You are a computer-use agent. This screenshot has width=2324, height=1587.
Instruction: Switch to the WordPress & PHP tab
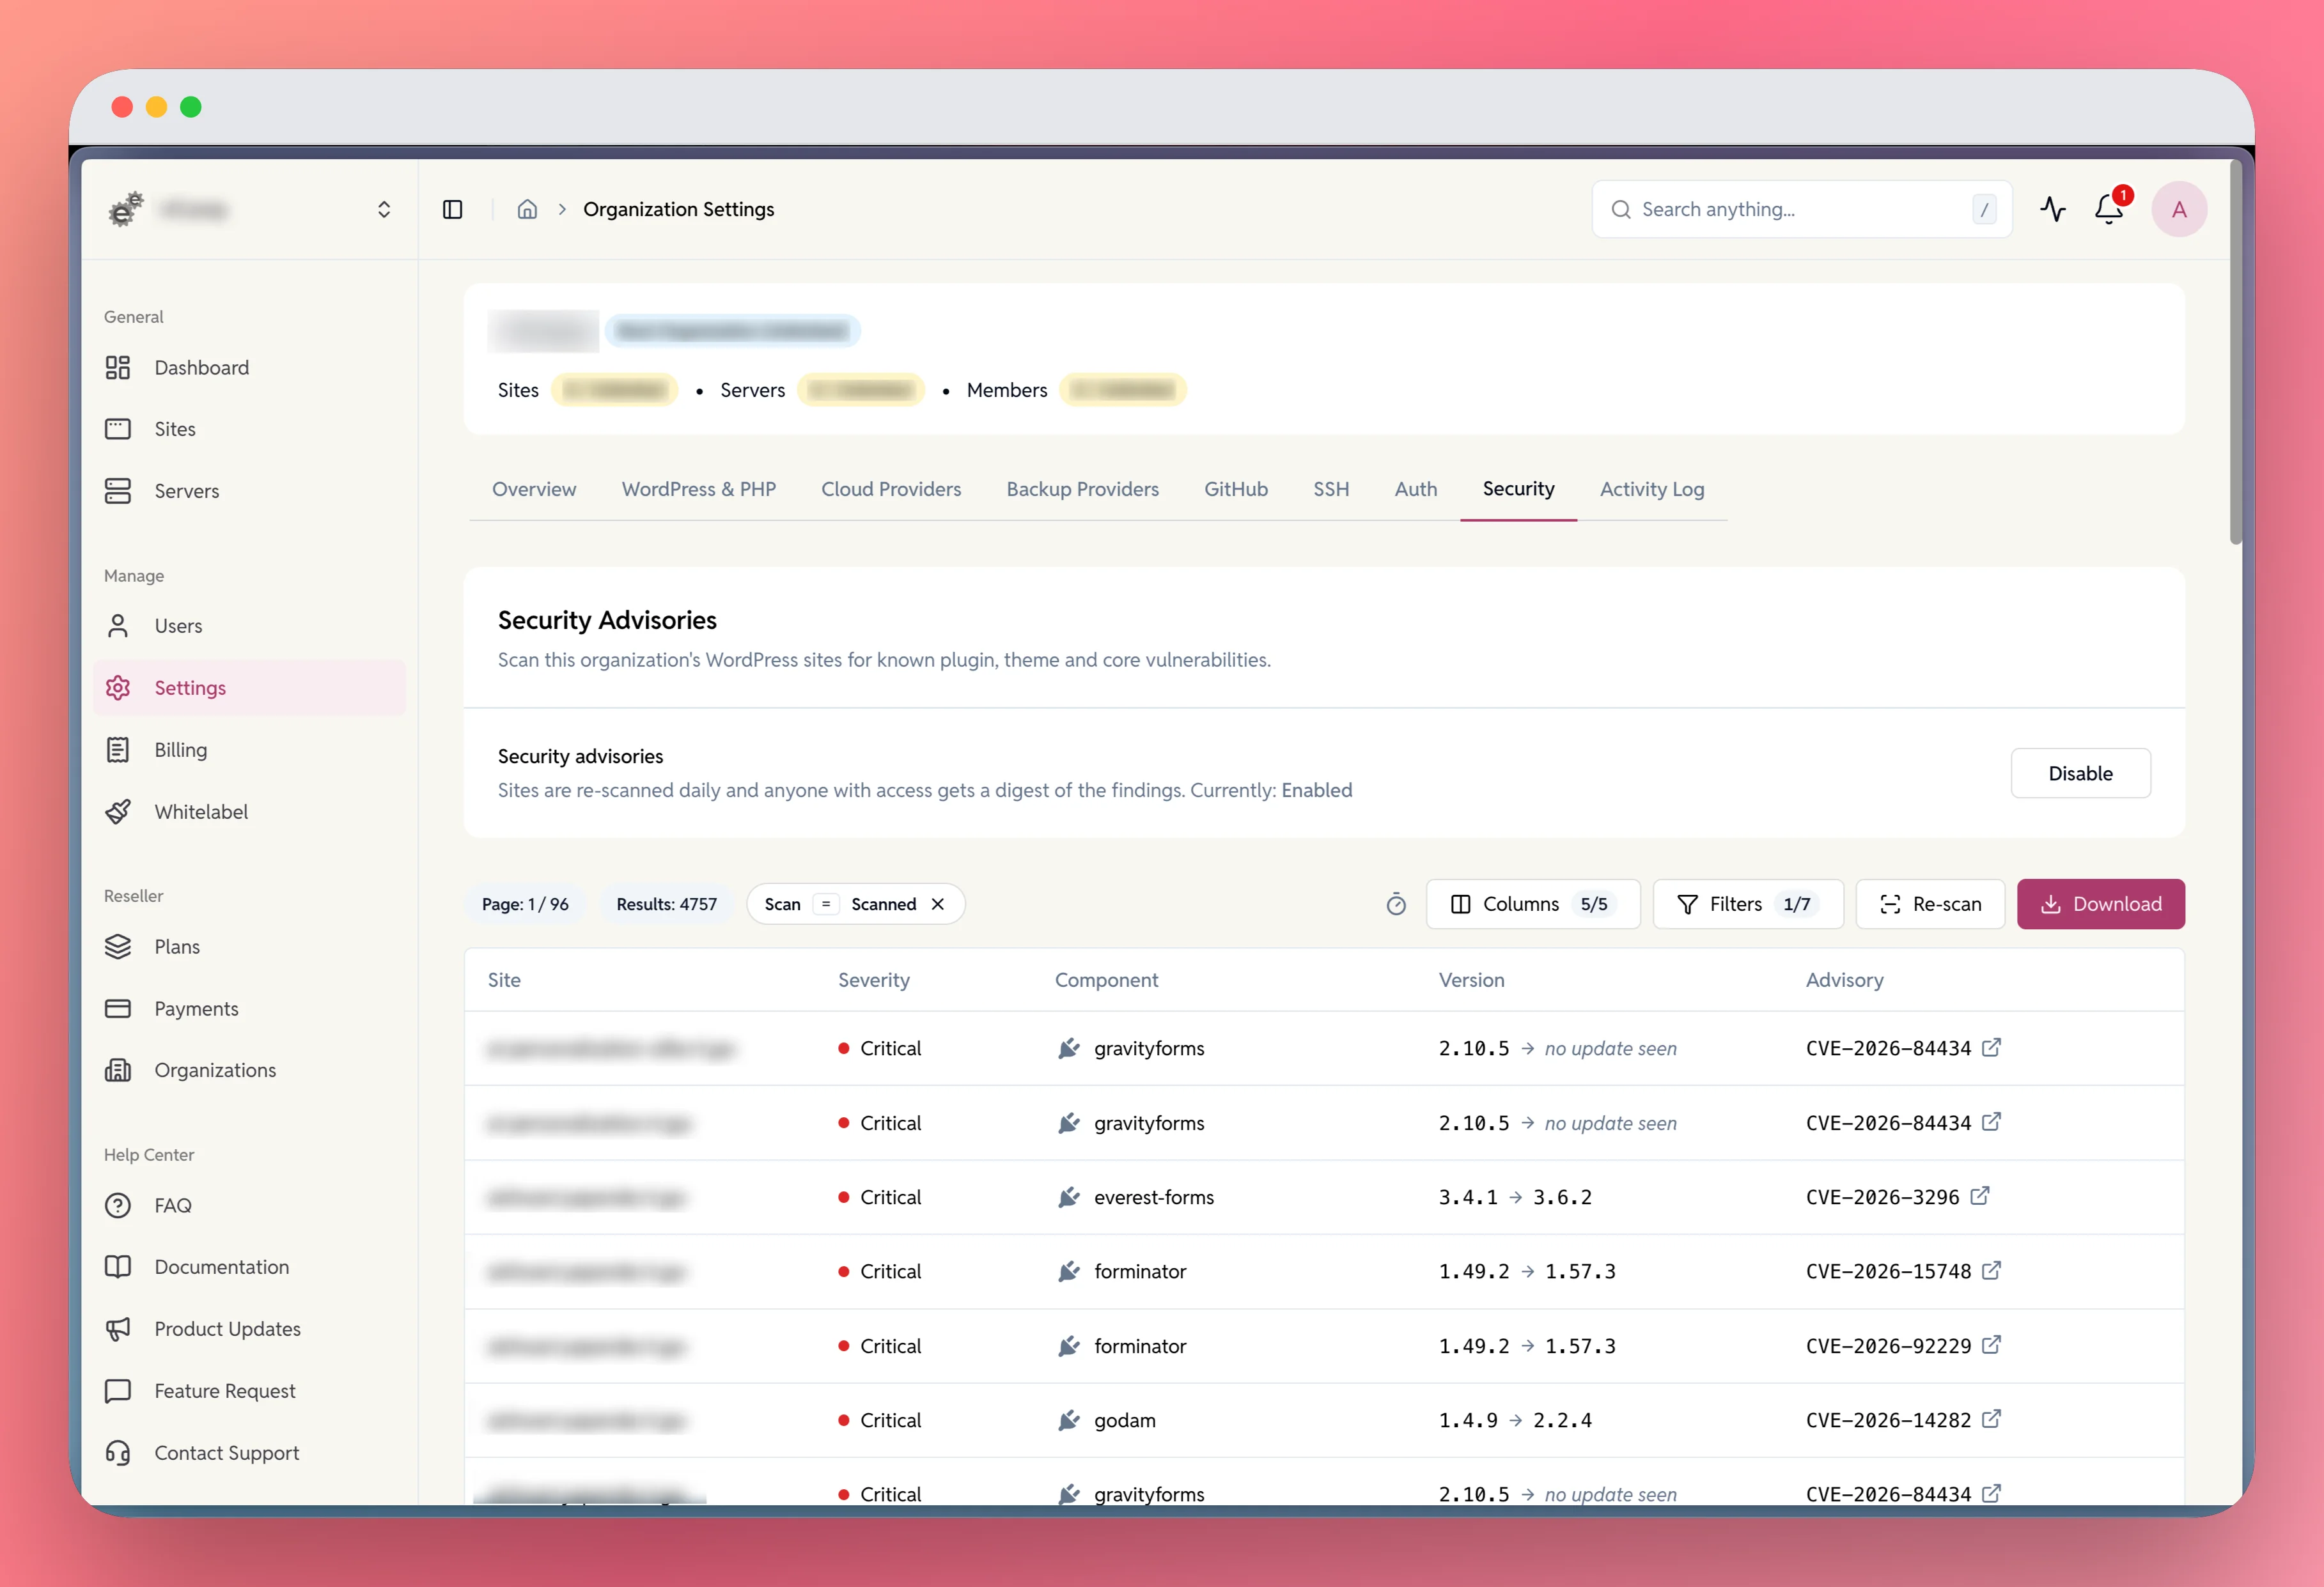click(699, 489)
